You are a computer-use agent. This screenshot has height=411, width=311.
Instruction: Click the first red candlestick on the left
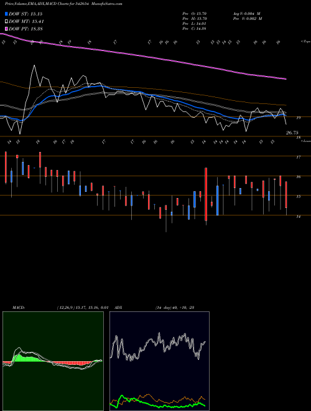click(6, 167)
